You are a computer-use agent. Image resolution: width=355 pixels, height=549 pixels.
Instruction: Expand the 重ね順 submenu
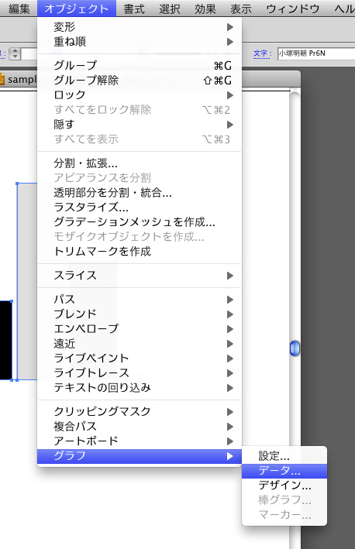pos(140,42)
